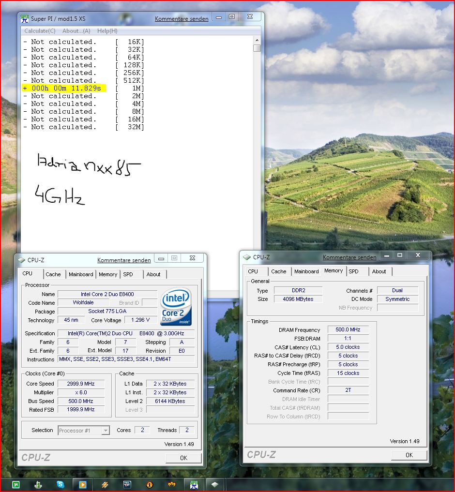Switch to Memory tab in left CPU-Z
This screenshot has width=455, height=492.
coord(108,274)
